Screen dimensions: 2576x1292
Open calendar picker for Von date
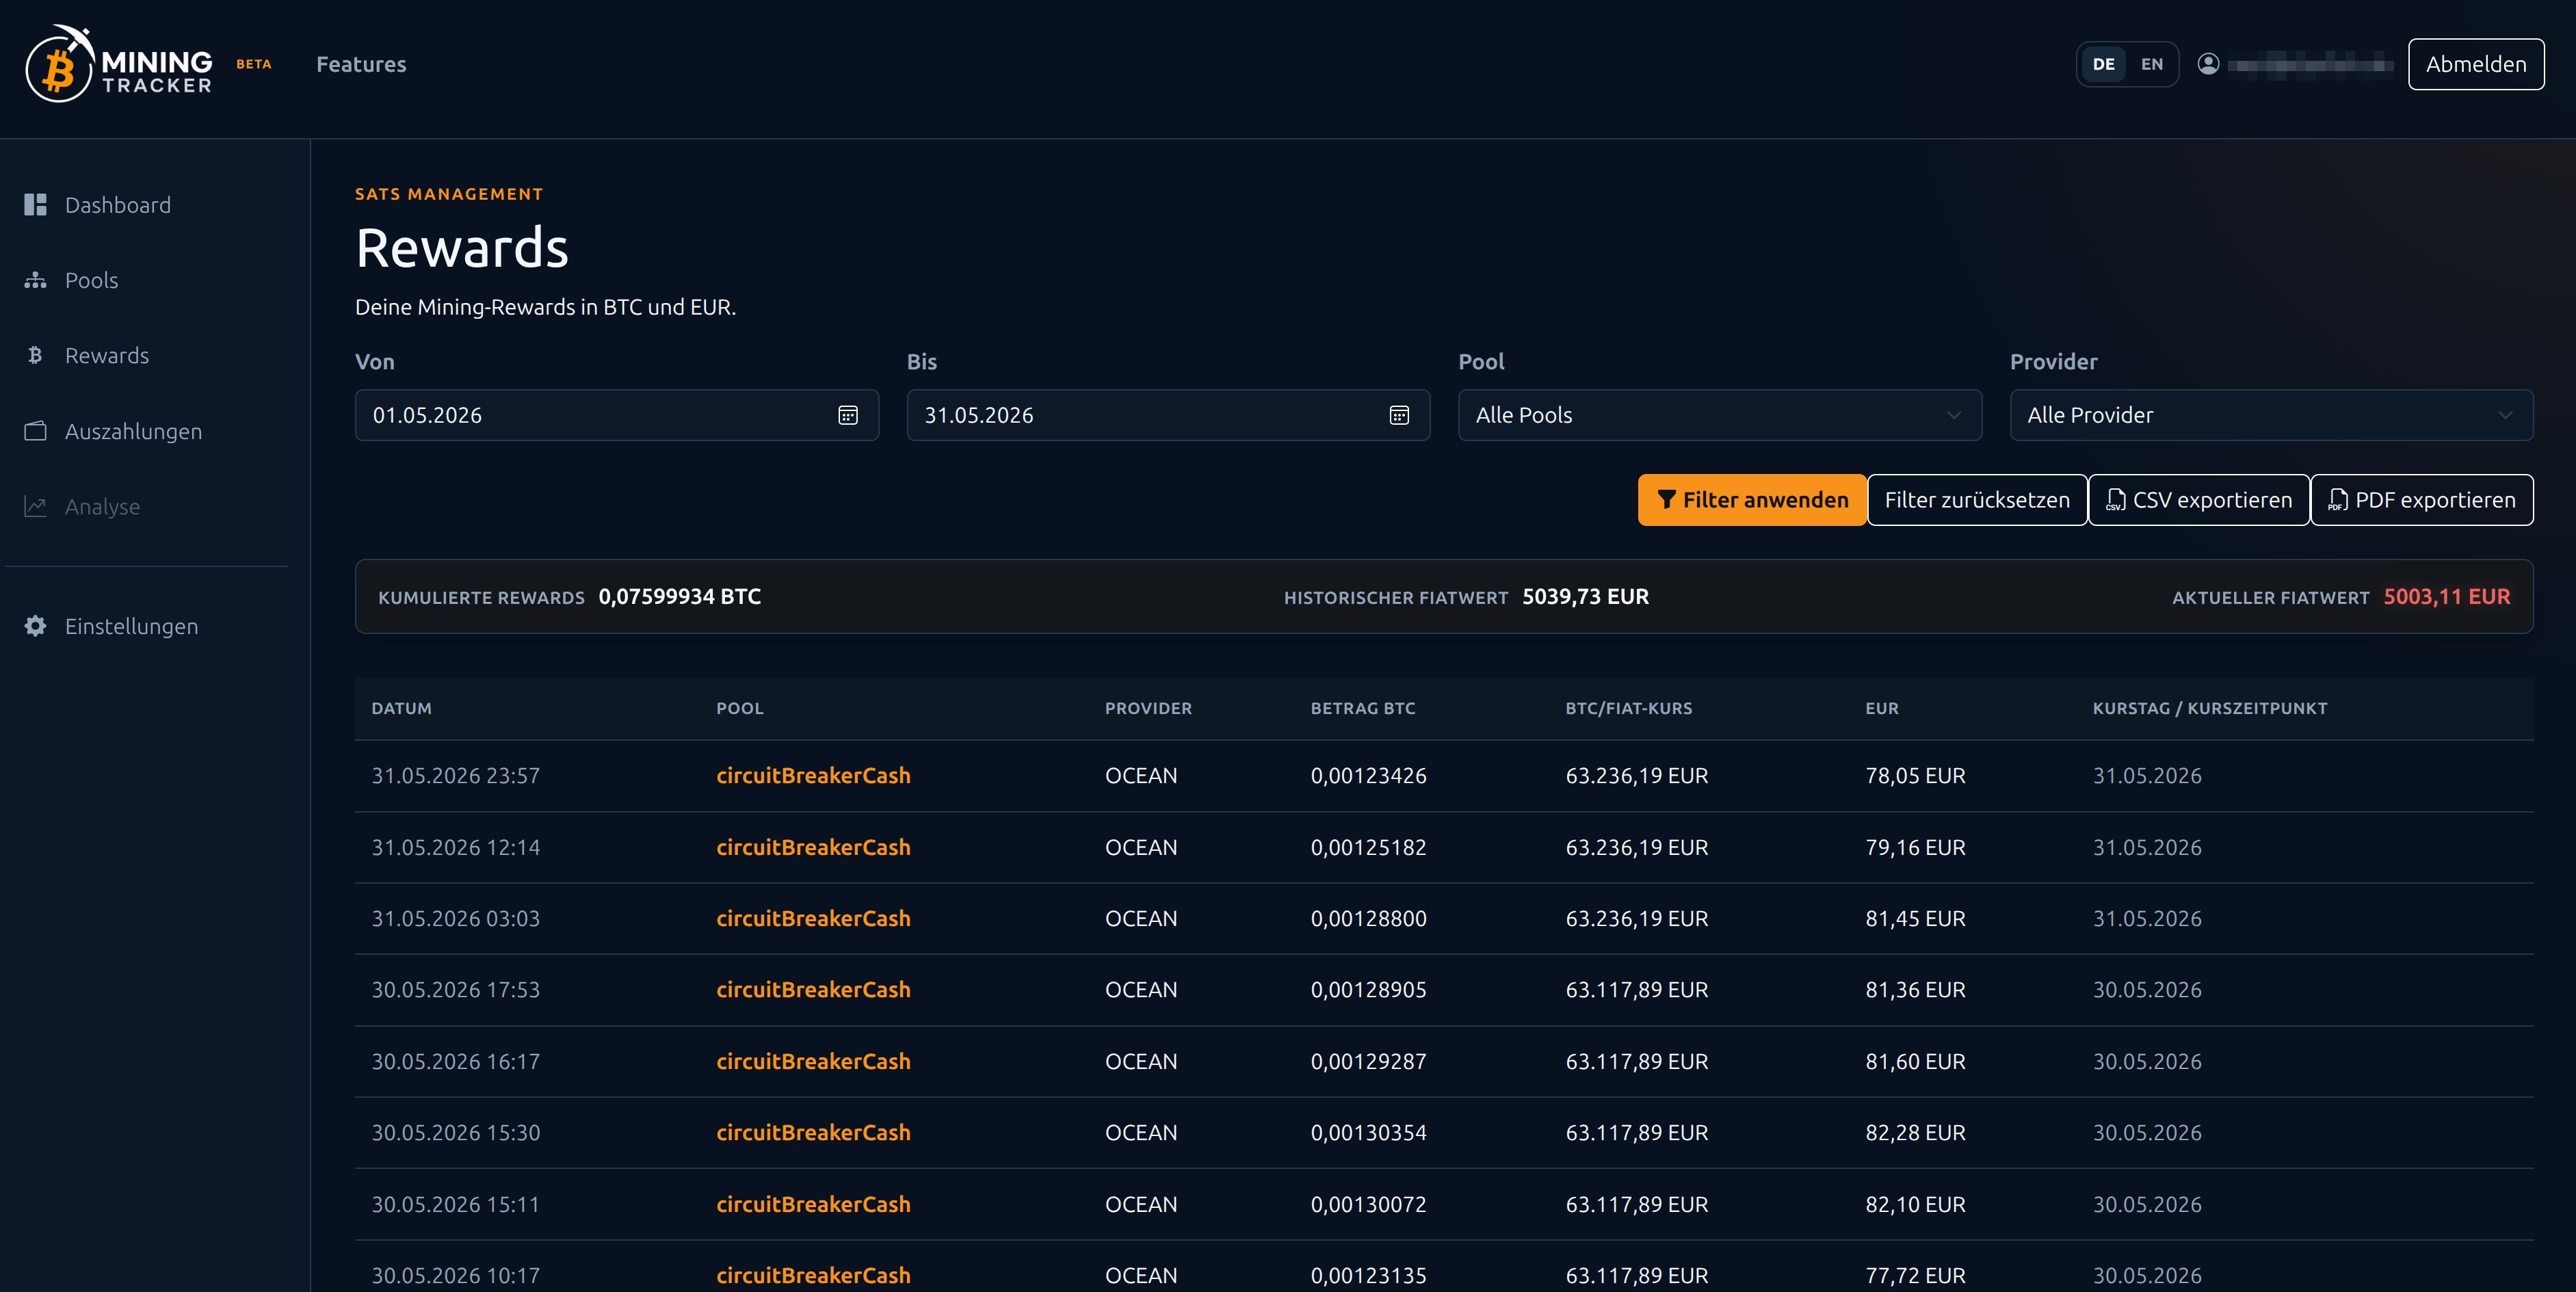click(x=847, y=415)
